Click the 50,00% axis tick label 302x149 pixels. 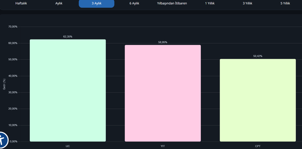point(13,60)
